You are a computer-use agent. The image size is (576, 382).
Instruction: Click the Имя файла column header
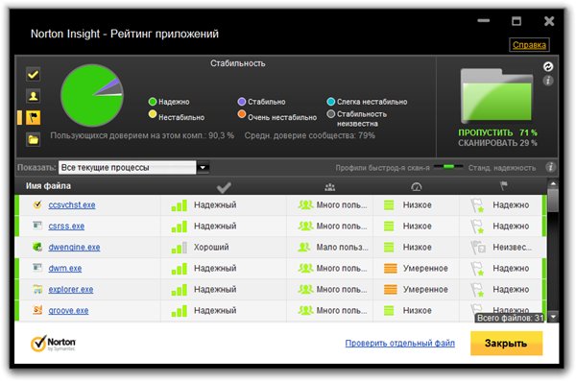tap(48, 186)
